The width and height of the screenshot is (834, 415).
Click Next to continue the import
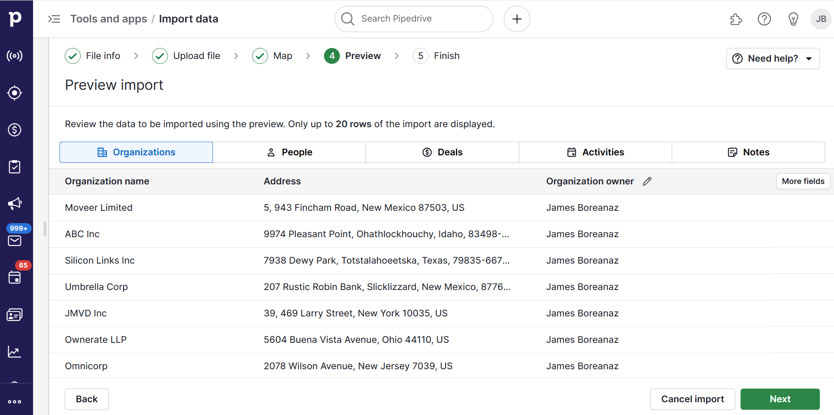pyautogui.click(x=780, y=399)
